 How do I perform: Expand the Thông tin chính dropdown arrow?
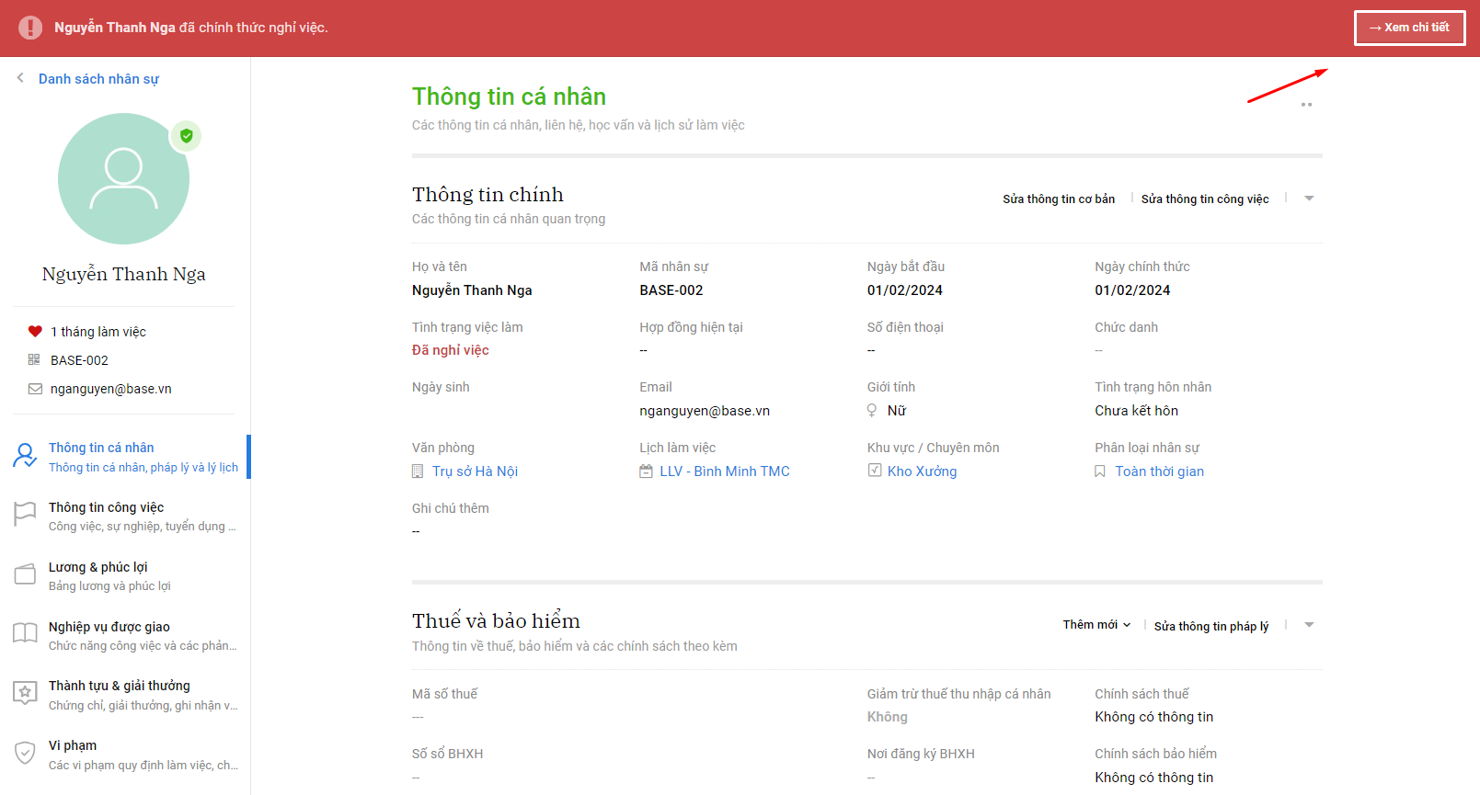[x=1309, y=199]
